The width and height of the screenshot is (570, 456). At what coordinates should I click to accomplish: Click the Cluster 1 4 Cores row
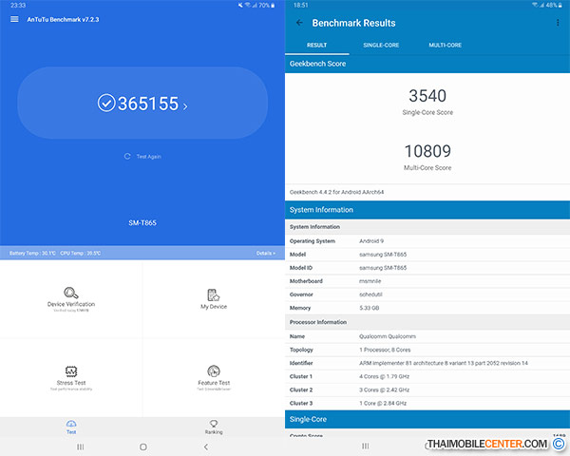[x=427, y=376]
